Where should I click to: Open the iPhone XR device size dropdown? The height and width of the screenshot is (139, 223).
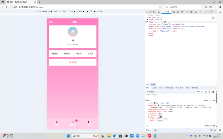(45, 11)
